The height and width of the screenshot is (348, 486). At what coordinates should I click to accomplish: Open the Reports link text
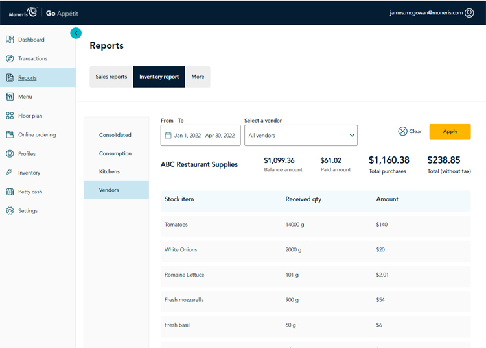(27, 78)
